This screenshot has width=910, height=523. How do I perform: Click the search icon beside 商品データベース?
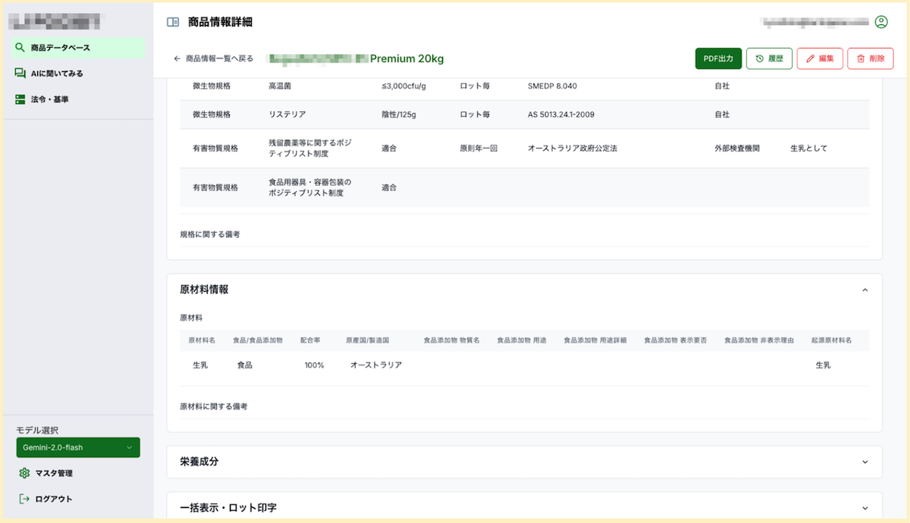tap(20, 48)
